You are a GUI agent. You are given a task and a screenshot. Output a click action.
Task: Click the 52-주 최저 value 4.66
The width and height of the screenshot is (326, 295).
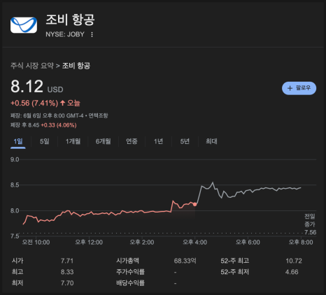[292, 272]
